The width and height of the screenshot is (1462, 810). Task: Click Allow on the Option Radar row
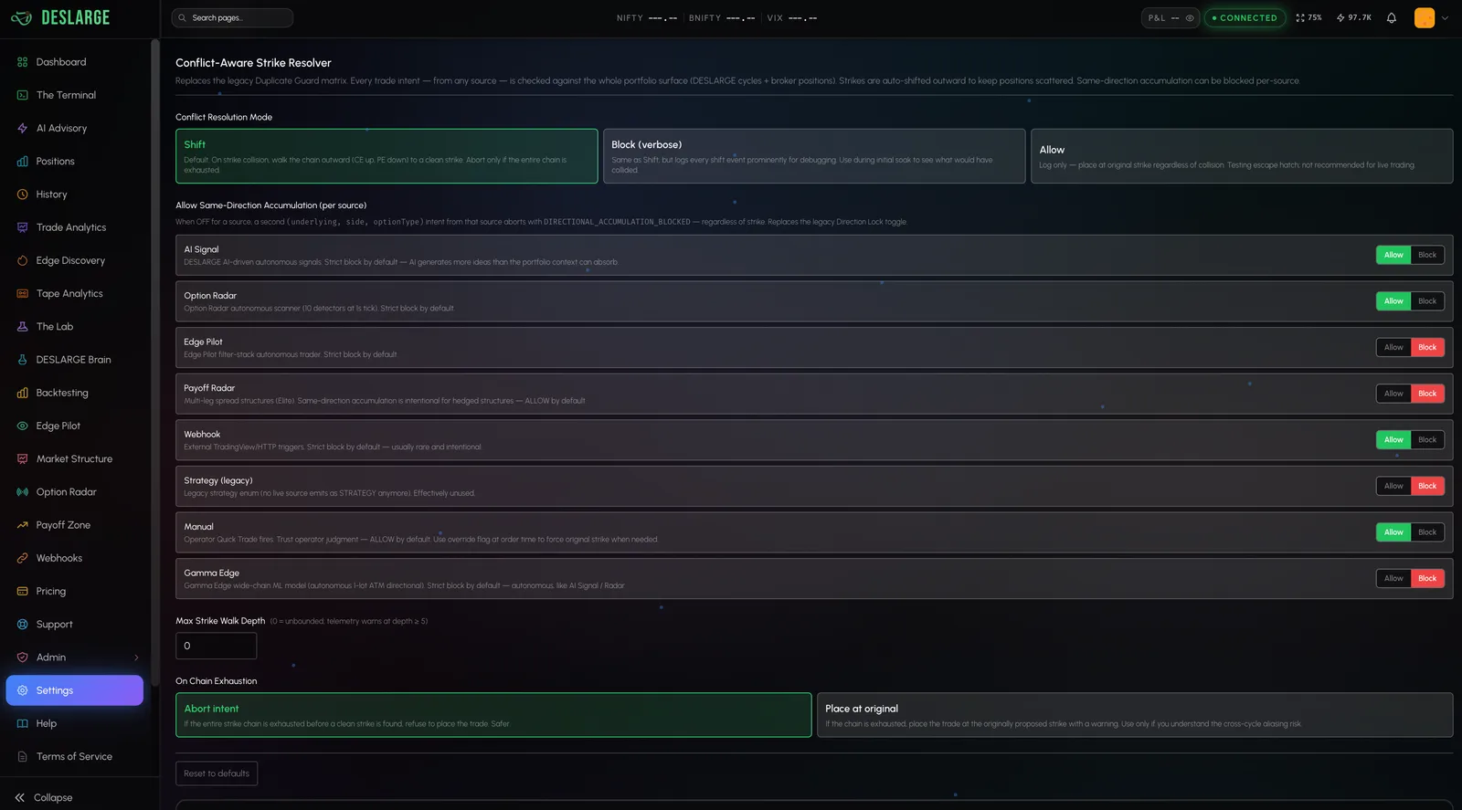[1393, 301]
